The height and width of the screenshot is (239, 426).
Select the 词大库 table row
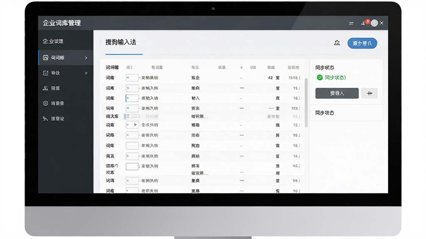point(203,117)
